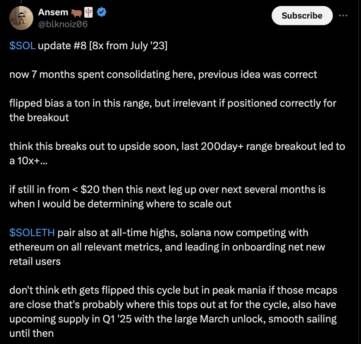Click the "a 10x+..." text line

(x=29, y=161)
